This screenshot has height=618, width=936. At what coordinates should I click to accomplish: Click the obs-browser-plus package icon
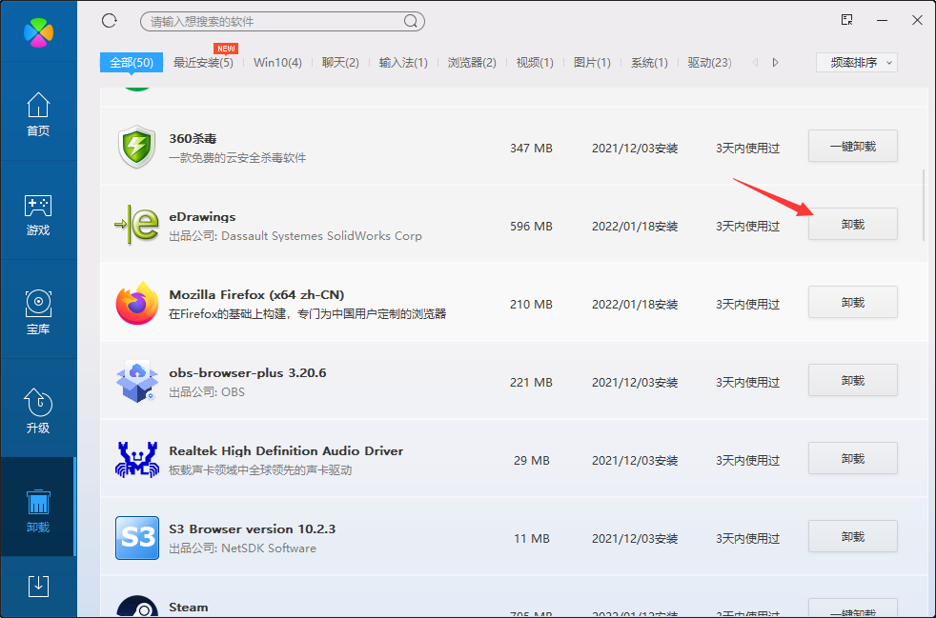[x=136, y=382]
